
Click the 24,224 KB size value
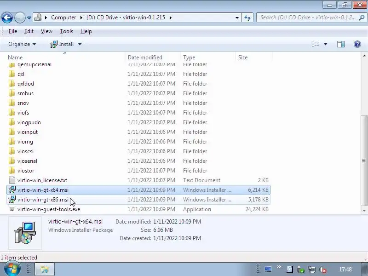pos(257,209)
